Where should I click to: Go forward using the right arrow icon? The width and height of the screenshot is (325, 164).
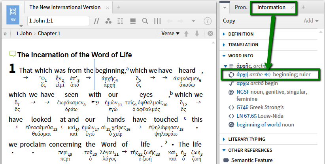tap(181, 21)
